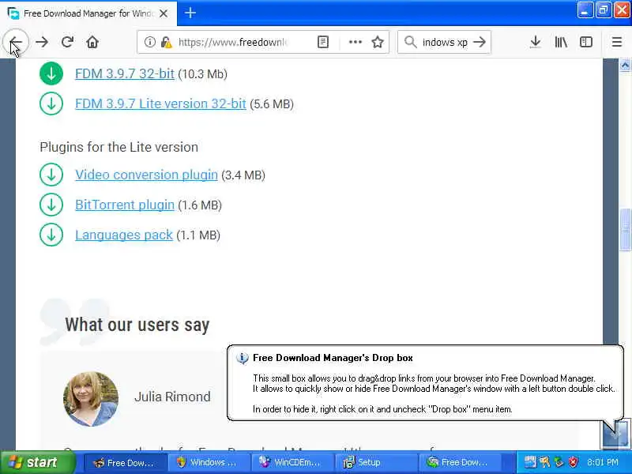Submit the search with the arrow button

[x=480, y=42]
